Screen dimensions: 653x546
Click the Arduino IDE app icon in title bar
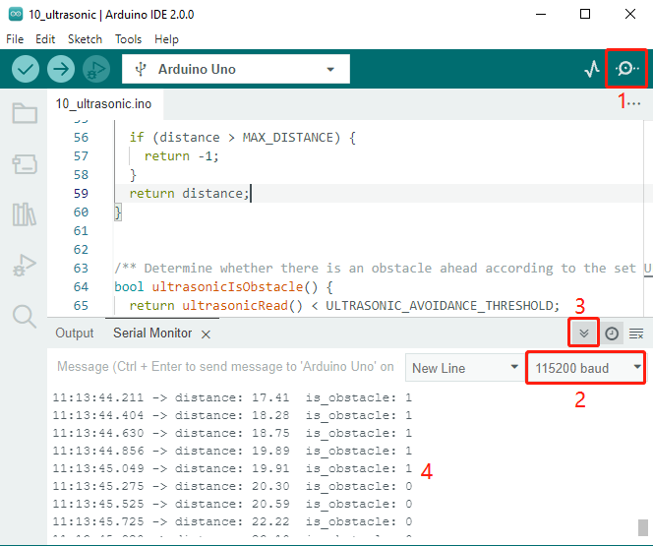point(16,14)
